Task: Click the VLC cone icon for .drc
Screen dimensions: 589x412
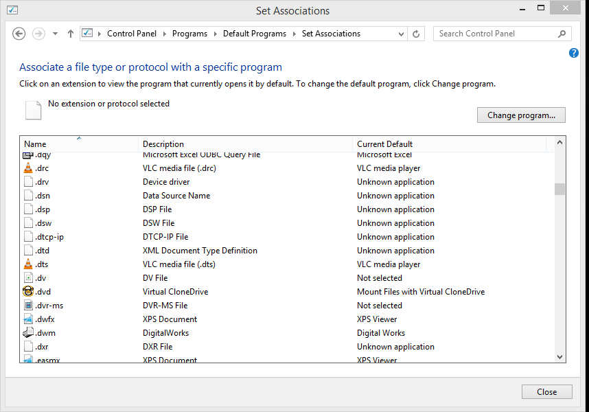Action: tap(28, 168)
